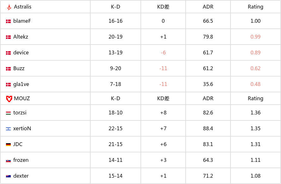
Task: Click the Danish flag beside blameF
Action: click(8, 21)
